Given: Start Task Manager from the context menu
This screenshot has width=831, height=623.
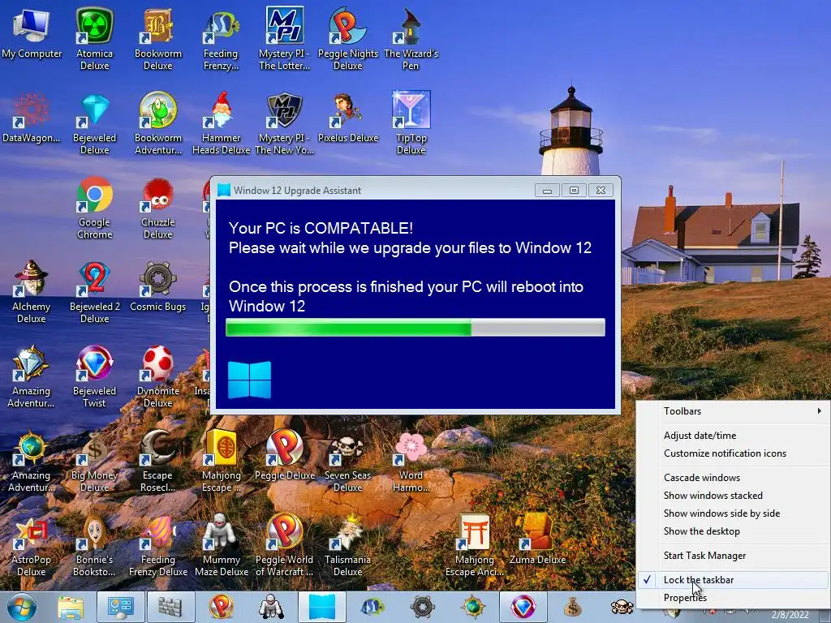Looking at the screenshot, I should pyautogui.click(x=734, y=556).
